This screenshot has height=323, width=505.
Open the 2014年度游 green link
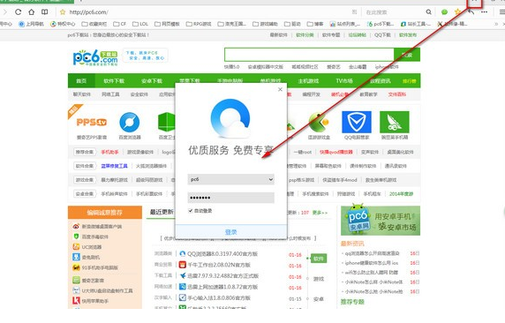pyautogui.click(x=402, y=194)
